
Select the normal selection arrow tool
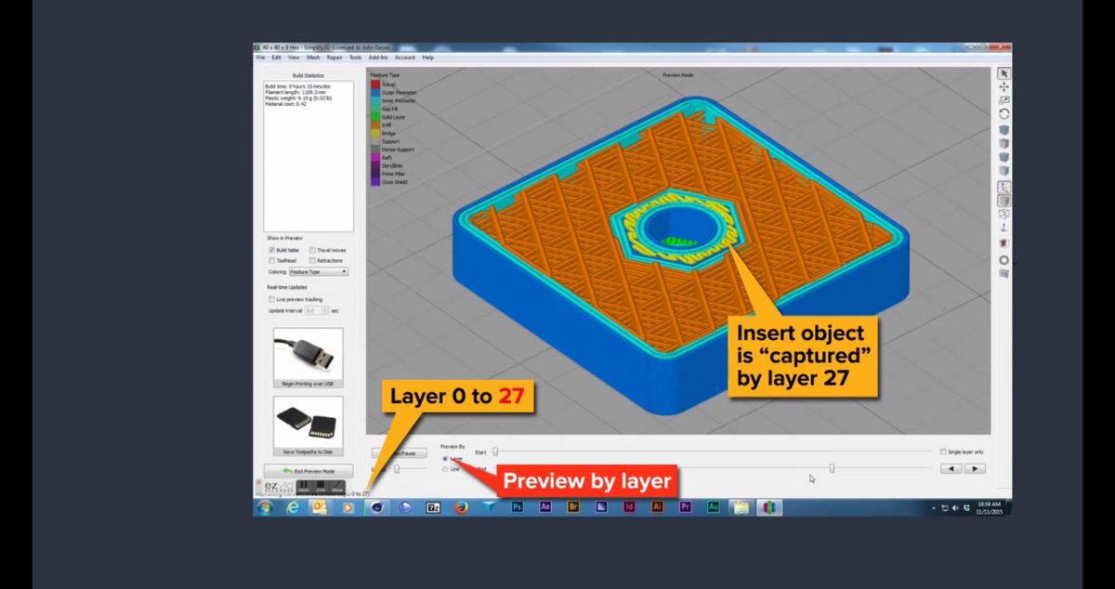click(1003, 73)
